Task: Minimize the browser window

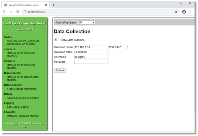Action: [172, 3]
